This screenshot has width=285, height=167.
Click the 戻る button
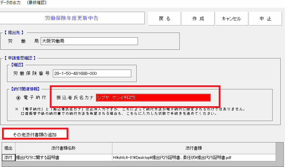[165, 19]
